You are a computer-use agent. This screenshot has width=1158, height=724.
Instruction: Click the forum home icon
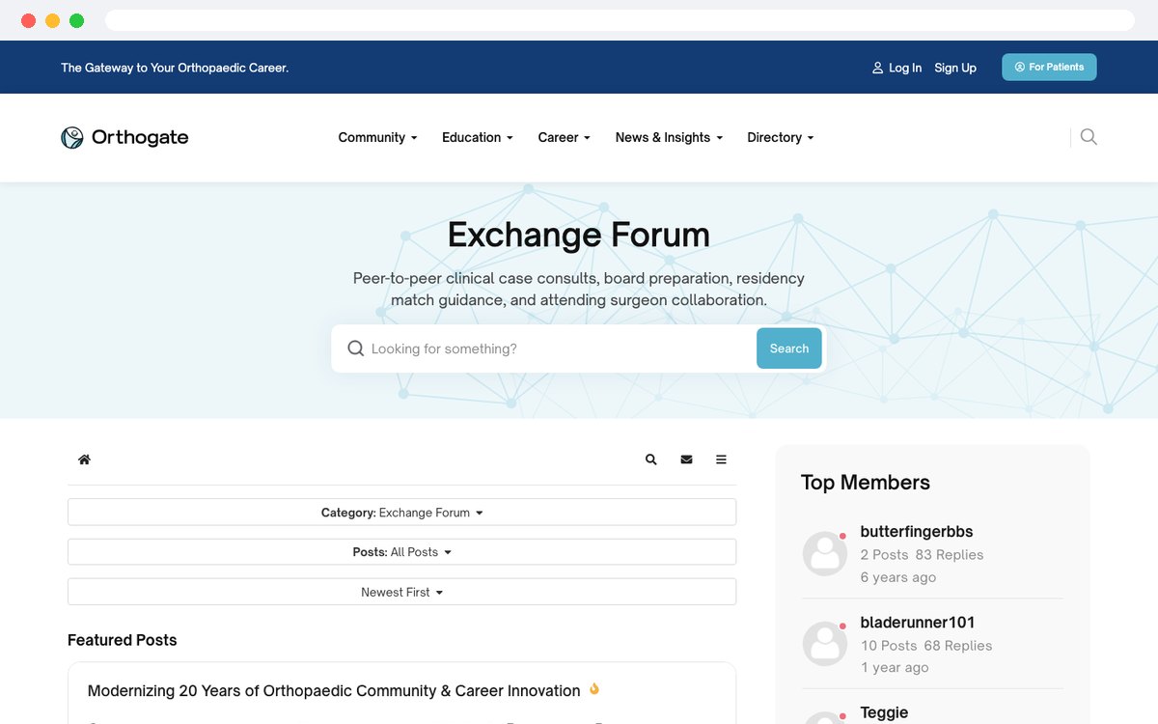[x=84, y=459]
